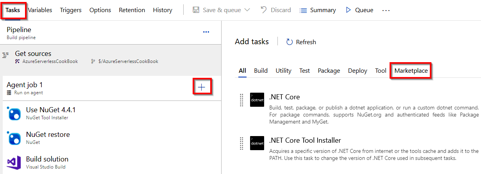Switch to the Variables tab
481x174 pixels.
(40, 10)
